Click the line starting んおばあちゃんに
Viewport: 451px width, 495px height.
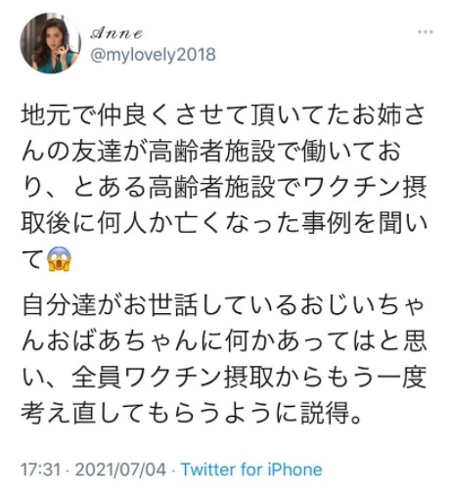[224, 341]
